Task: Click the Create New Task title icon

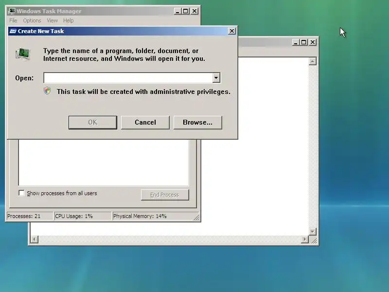Action: click(13, 31)
